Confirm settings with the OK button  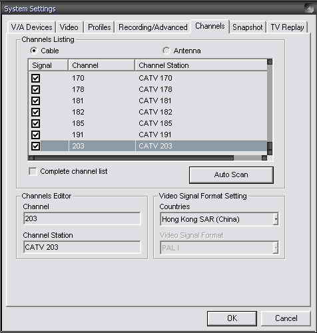point(232,318)
